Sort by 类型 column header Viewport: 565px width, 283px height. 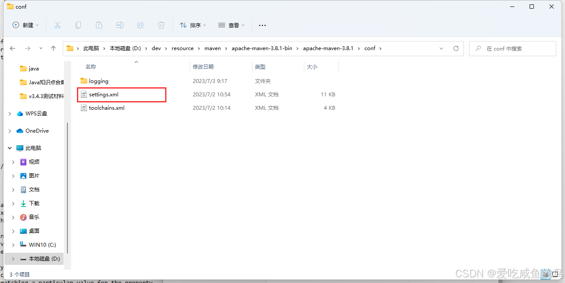click(x=260, y=67)
